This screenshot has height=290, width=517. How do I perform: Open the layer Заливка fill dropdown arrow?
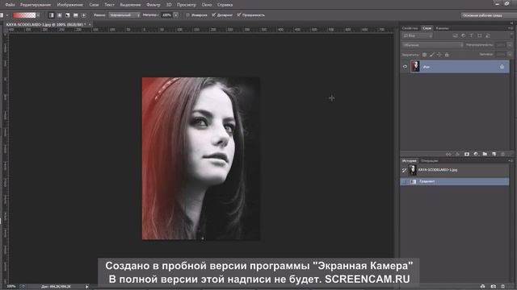click(510, 54)
